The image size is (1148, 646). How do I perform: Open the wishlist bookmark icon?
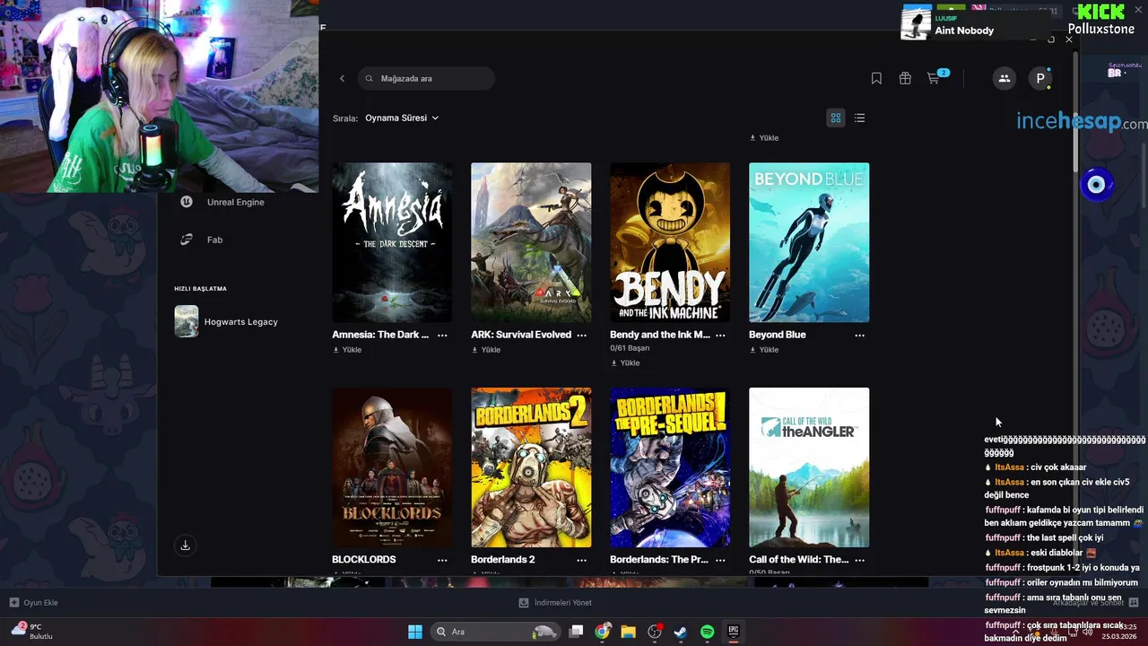click(x=876, y=79)
